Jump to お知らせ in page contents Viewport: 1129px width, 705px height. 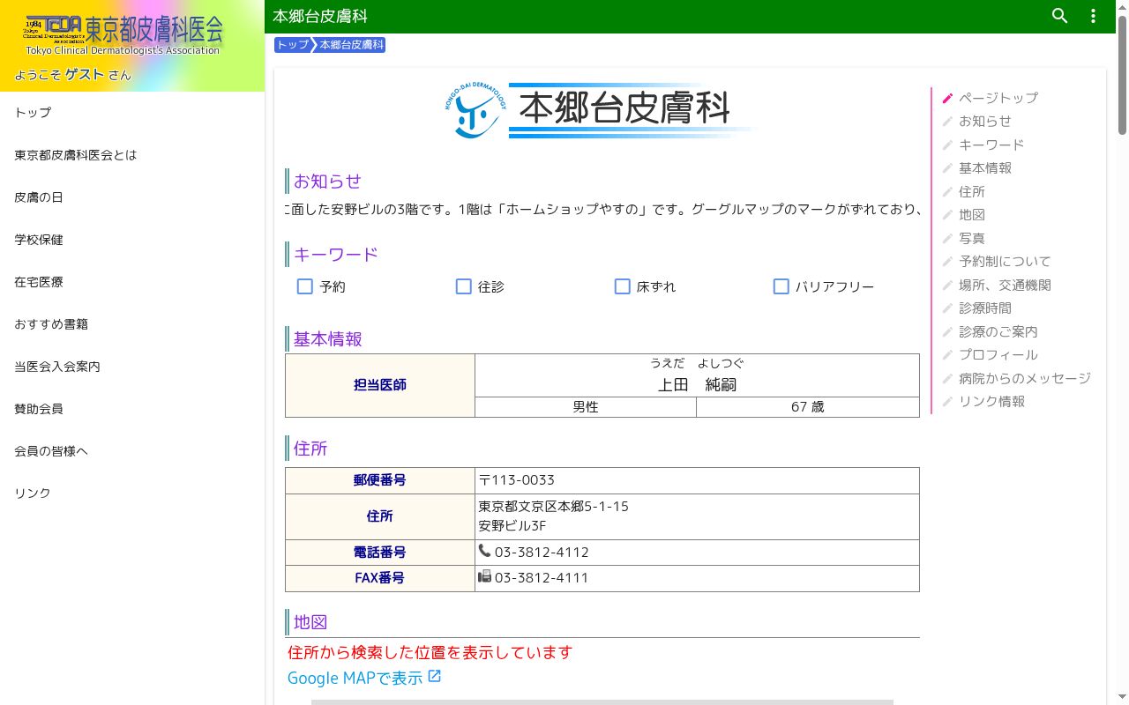pos(984,122)
